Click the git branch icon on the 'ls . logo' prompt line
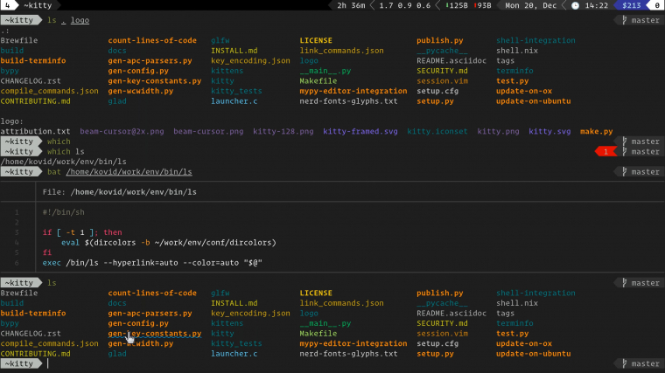 click(624, 20)
